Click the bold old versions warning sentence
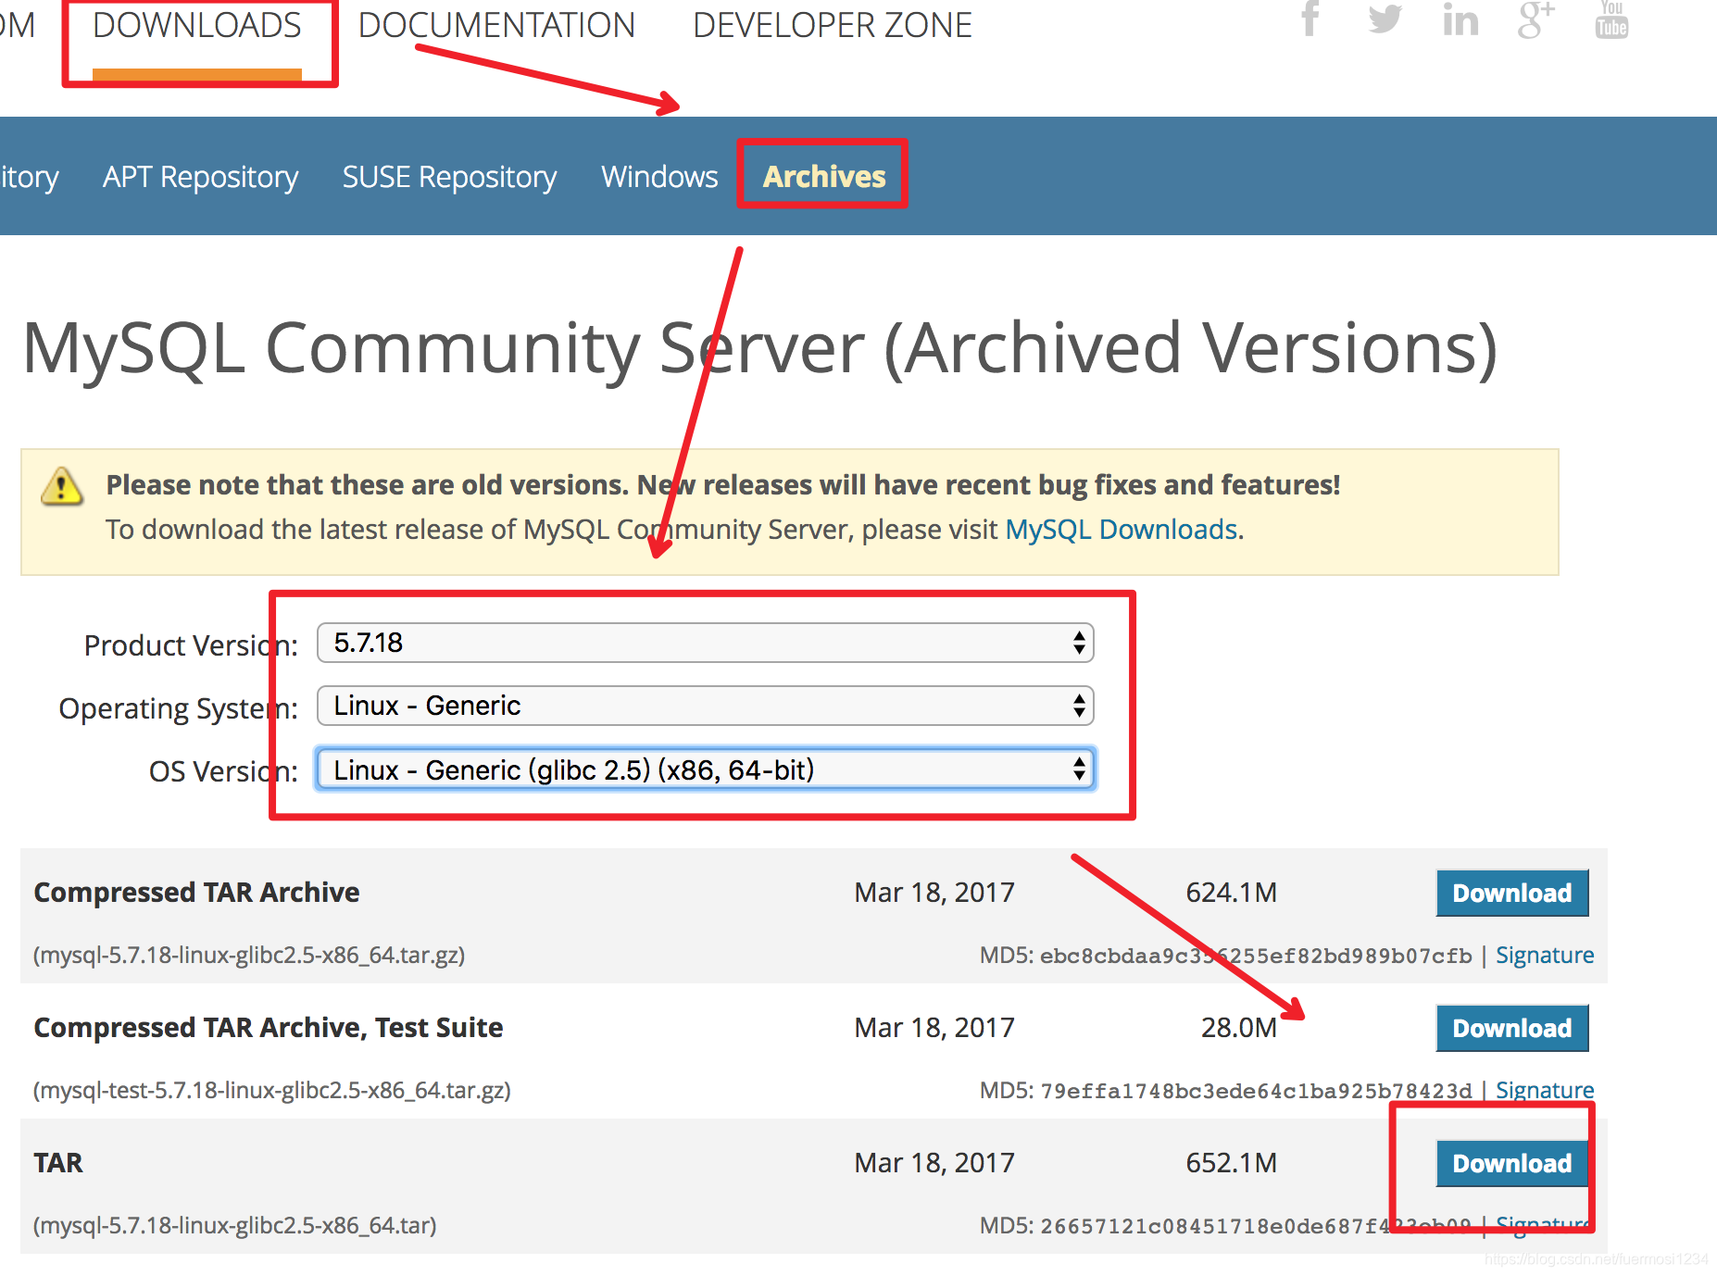This screenshot has width=1717, height=1276. click(x=723, y=484)
